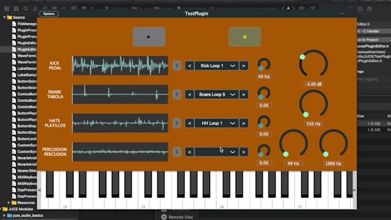Screen dimensions: 391x220
Task: Click the Kick 49 Hz value field
Action: click(x=264, y=77)
